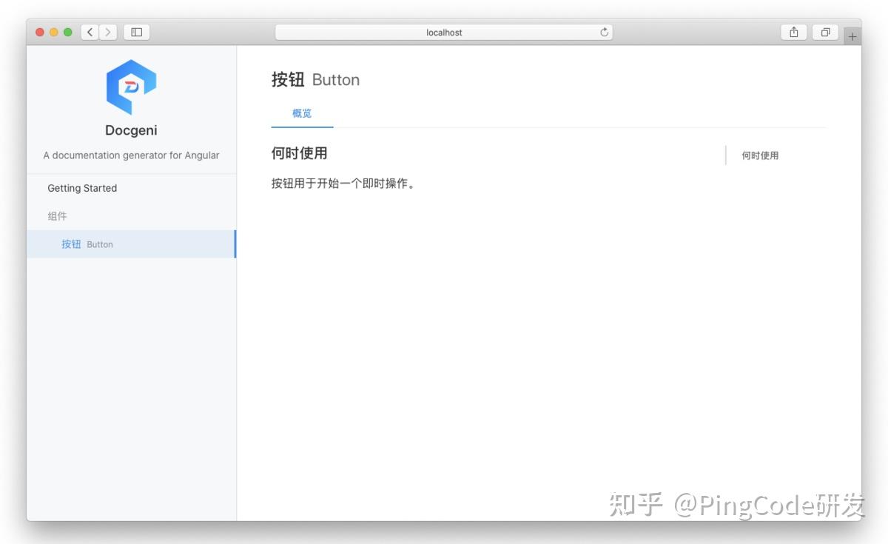Jump to 何时使用 in page outline
Viewport: 888px width, 544px height.
pos(760,155)
